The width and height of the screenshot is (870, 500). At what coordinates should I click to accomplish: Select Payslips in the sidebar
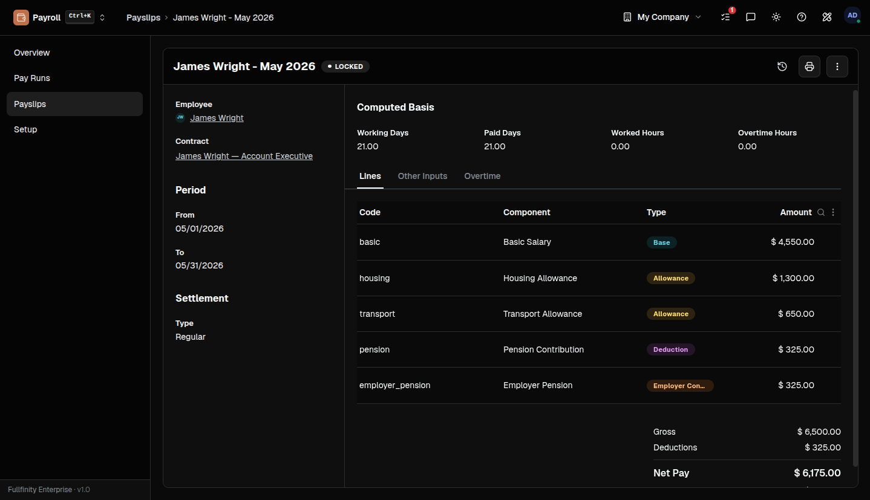click(74, 104)
